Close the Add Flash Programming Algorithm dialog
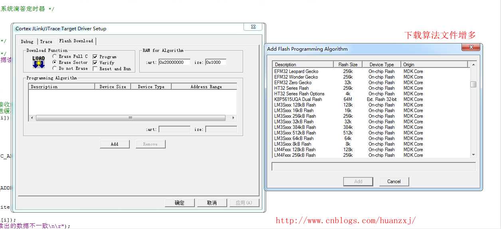Screen dimensions: 501x229 (x=471, y=47)
